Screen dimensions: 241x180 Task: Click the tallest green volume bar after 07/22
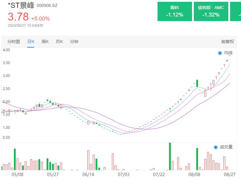pos(170,156)
